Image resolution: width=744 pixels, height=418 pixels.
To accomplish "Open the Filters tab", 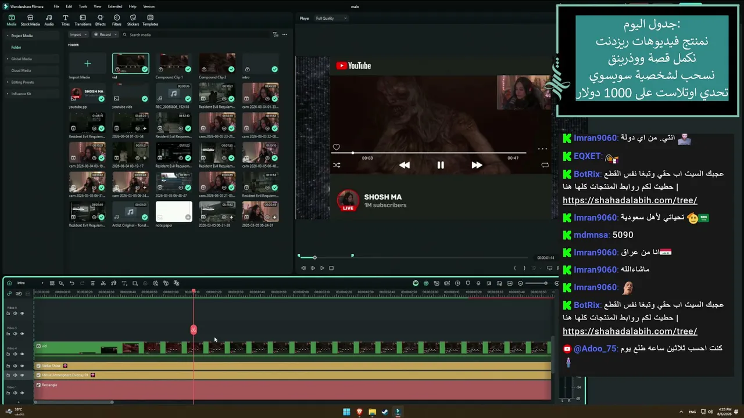I will click(117, 20).
